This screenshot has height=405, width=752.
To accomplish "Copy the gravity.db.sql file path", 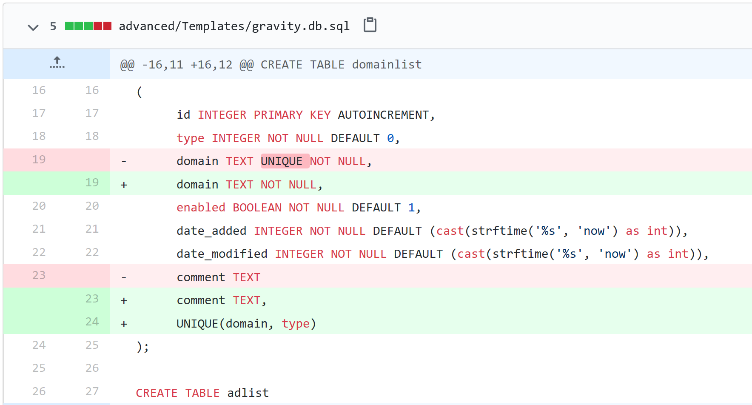I will coord(370,25).
